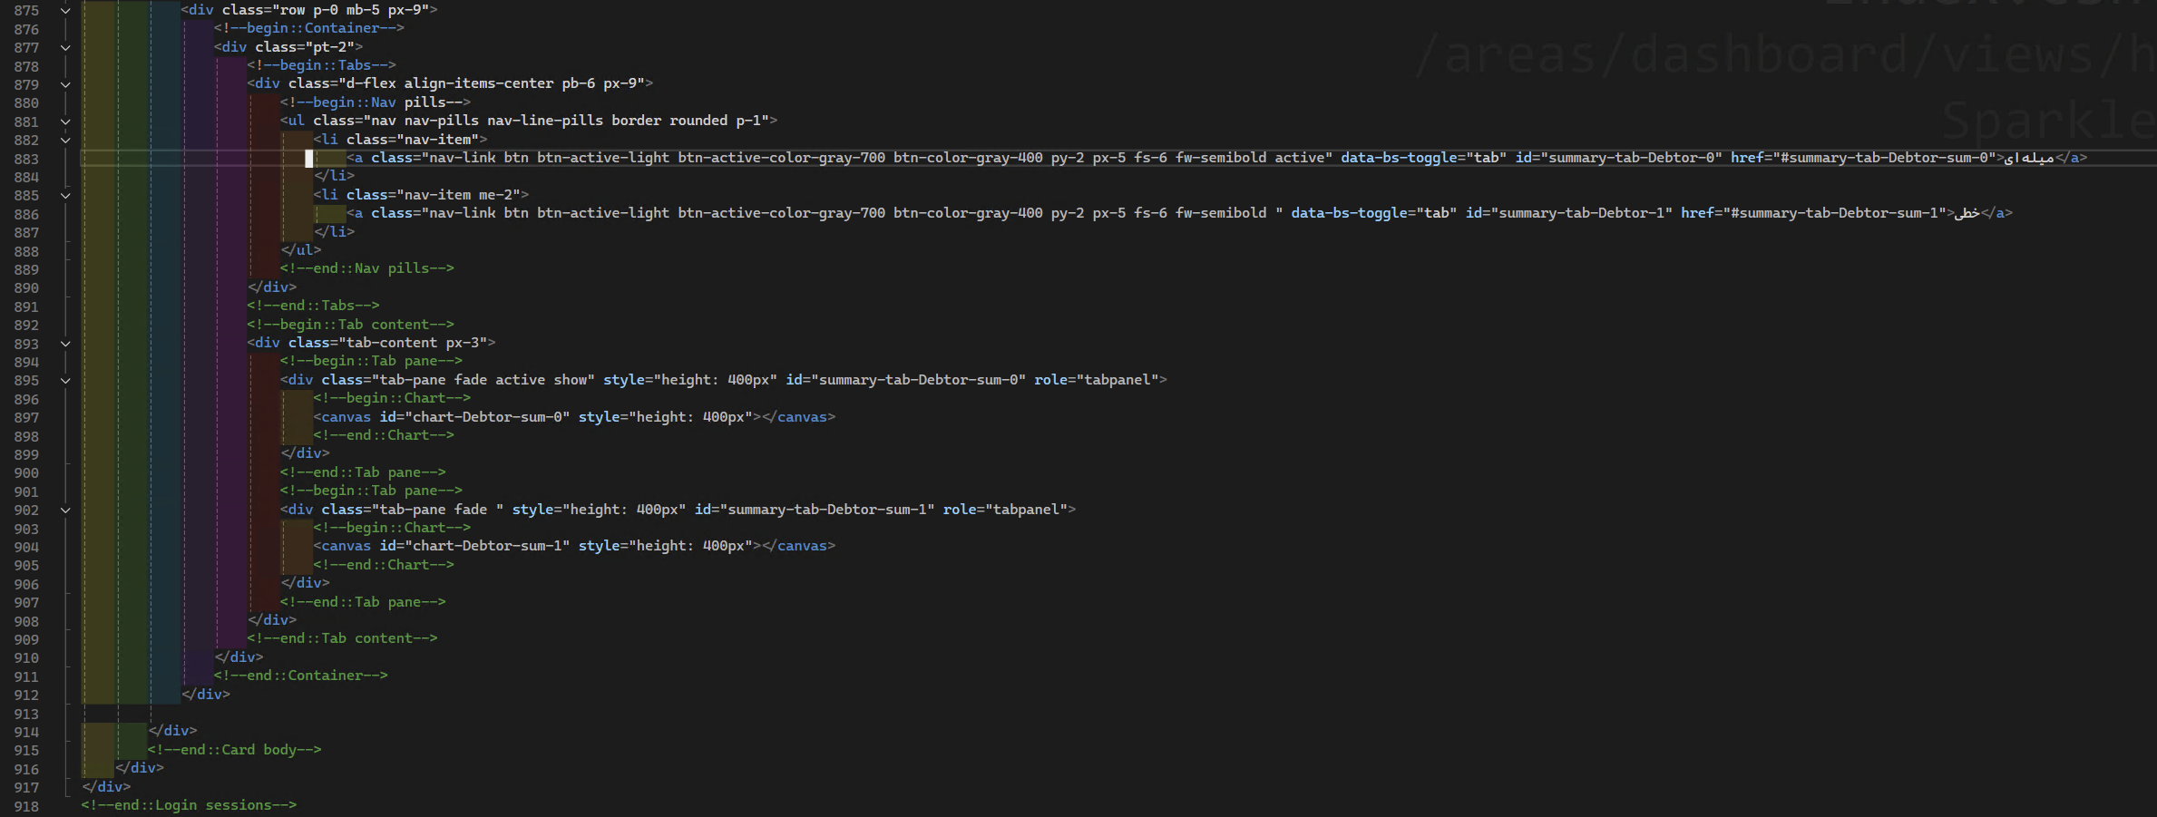Click the Persian link text on line 883
Image resolution: width=2157 pixels, height=817 pixels.
pyautogui.click(x=2029, y=158)
